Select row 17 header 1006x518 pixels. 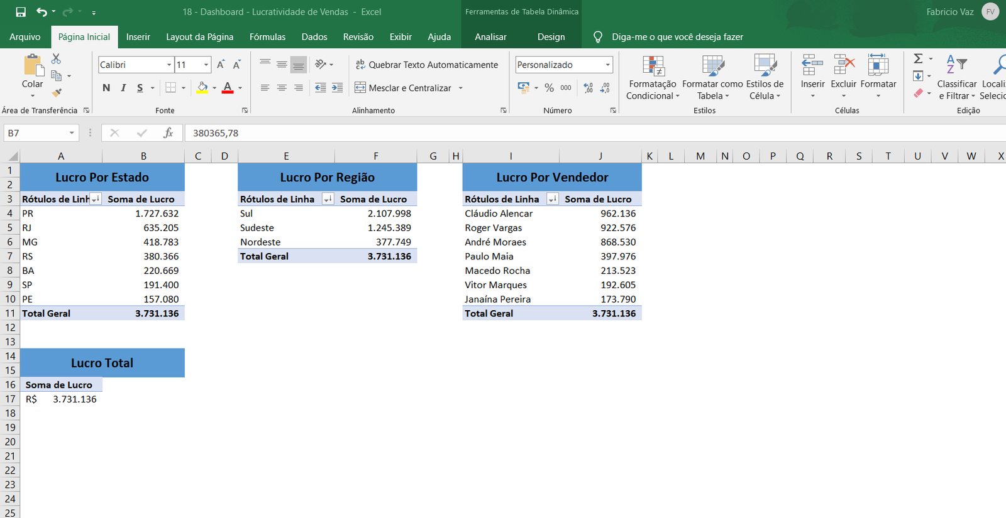pyautogui.click(x=10, y=399)
